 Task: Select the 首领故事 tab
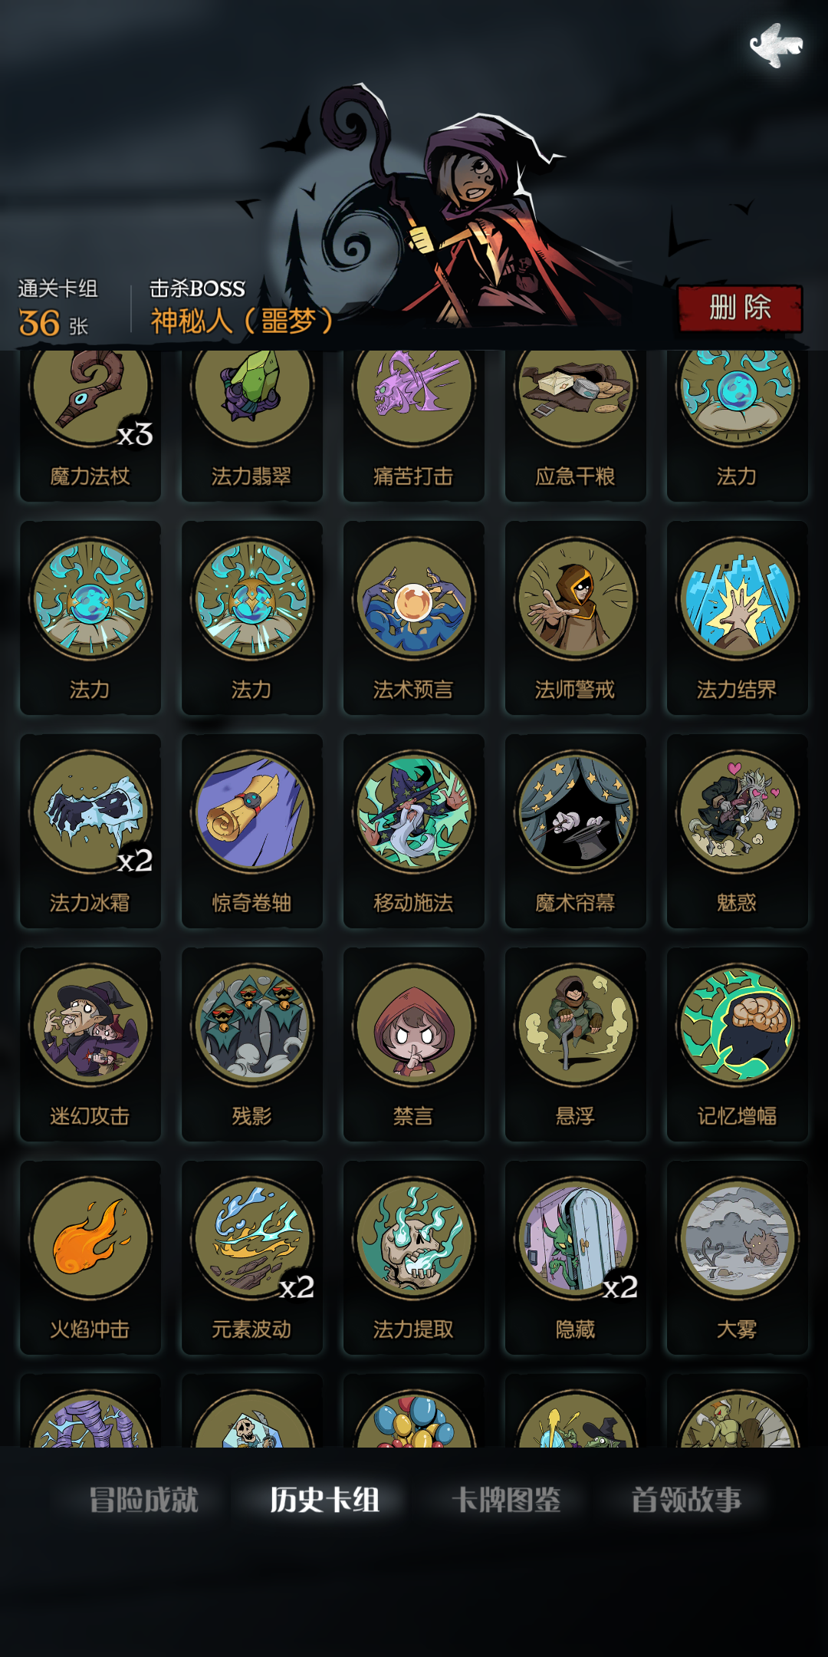686,1499
